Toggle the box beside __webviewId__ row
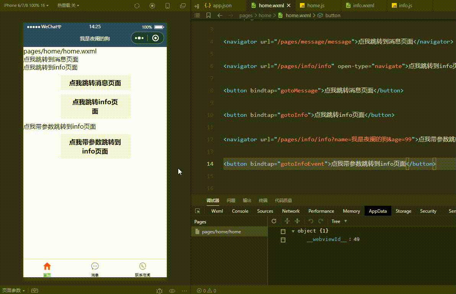The height and width of the screenshot is (294, 456). point(283,240)
